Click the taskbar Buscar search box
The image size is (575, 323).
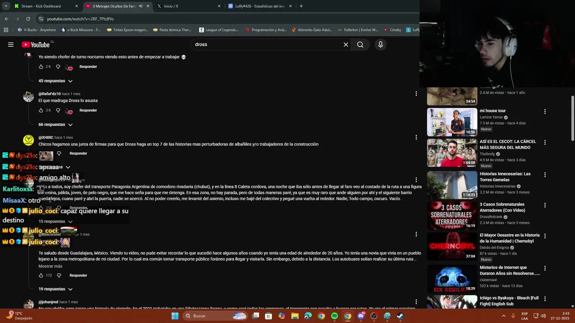tap(216, 316)
